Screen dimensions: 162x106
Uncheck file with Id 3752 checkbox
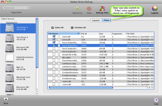pos(54,43)
